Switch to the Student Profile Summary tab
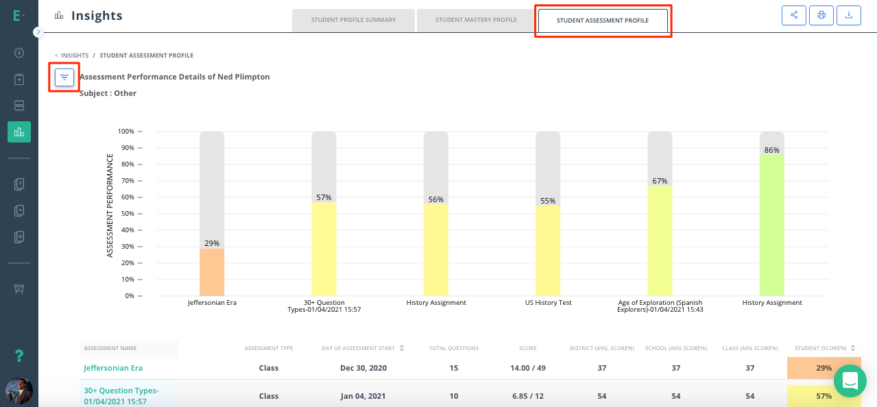Viewport: 877px width, 407px height. (353, 20)
